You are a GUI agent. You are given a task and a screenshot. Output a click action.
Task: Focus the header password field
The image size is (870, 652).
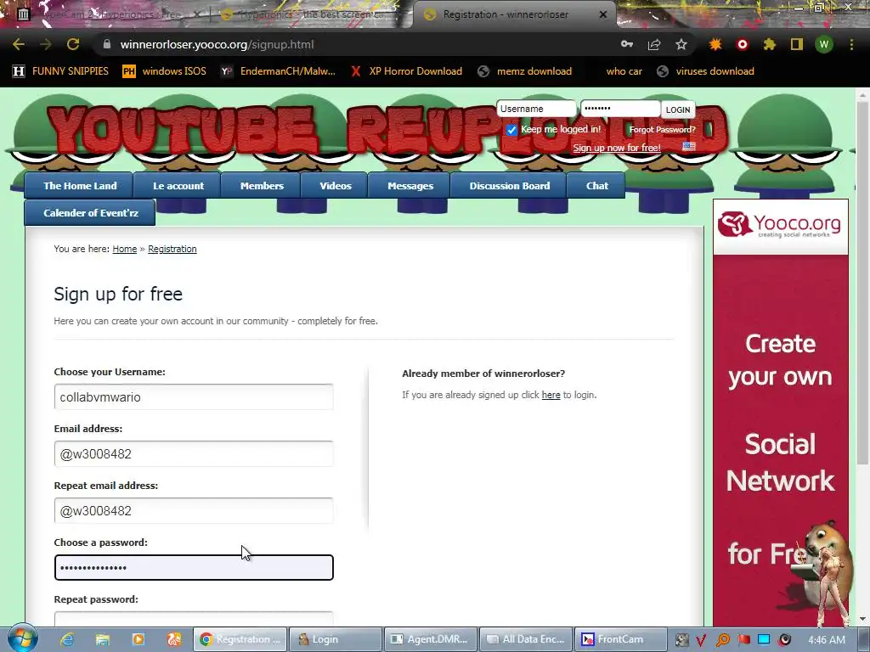[x=619, y=109]
